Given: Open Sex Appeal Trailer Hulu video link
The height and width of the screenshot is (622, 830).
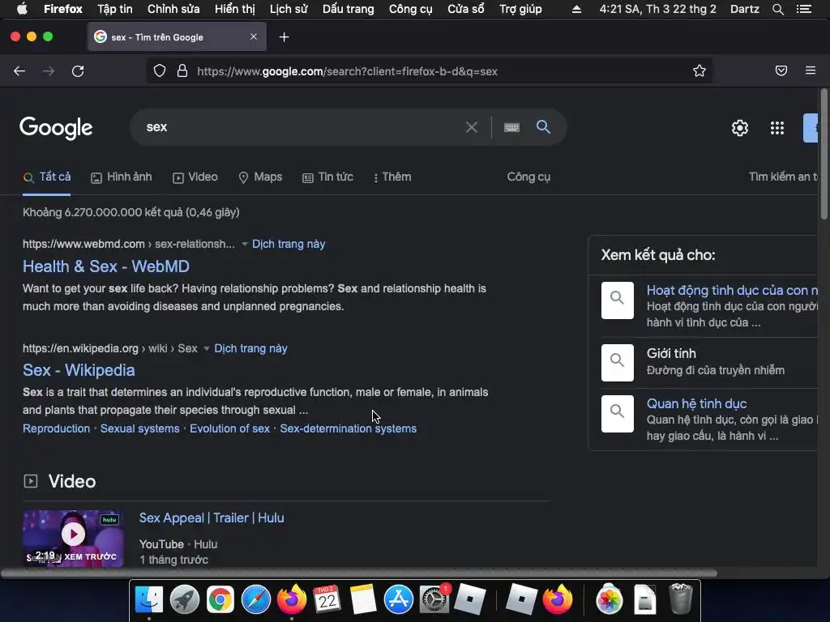Looking at the screenshot, I should 212,518.
